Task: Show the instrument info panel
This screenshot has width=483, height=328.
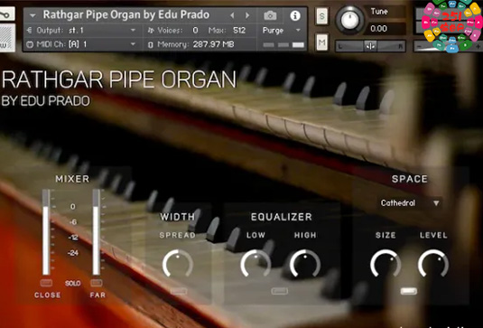Action: [x=295, y=15]
